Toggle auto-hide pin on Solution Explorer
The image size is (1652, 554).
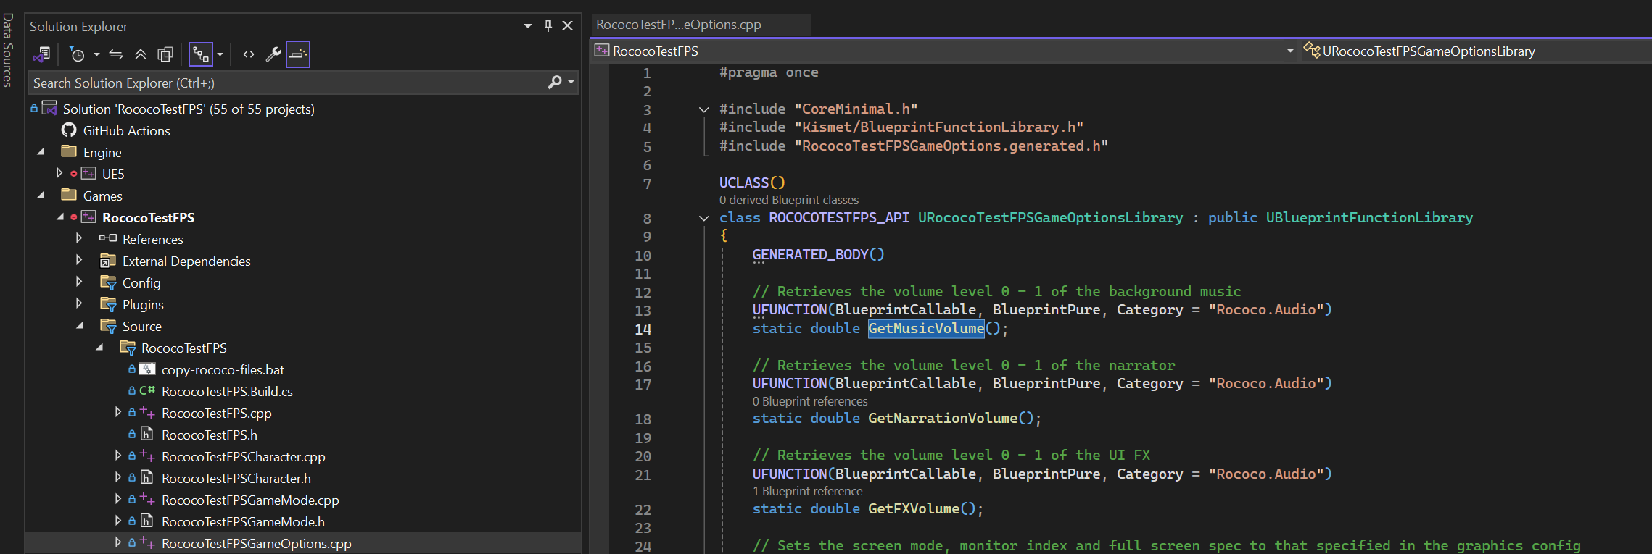(548, 26)
